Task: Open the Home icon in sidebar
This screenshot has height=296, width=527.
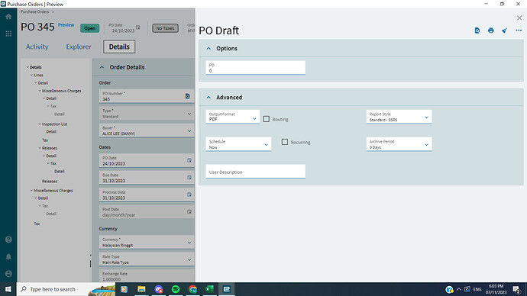Action: coord(8,17)
